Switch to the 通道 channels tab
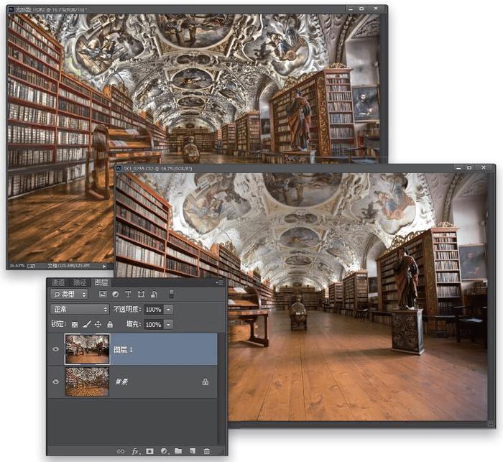 pos(58,282)
